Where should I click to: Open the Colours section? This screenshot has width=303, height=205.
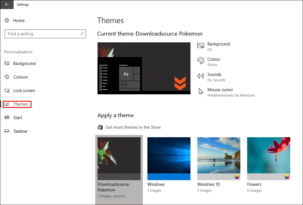[20, 77]
